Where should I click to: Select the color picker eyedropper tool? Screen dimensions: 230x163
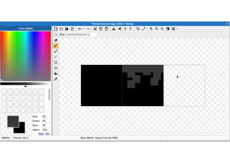pyautogui.click(x=56, y=79)
